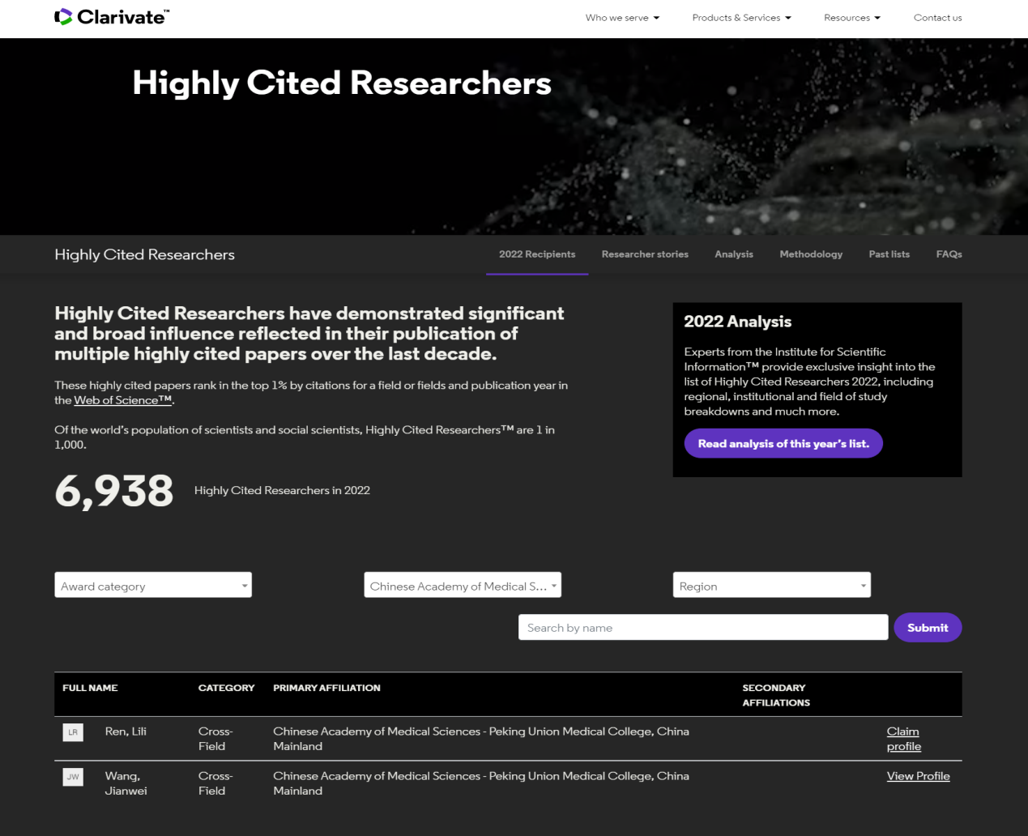The height and width of the screenshot is (836, 1028).
Task: Click the Clarivate logo
Action: coord(112,17)
